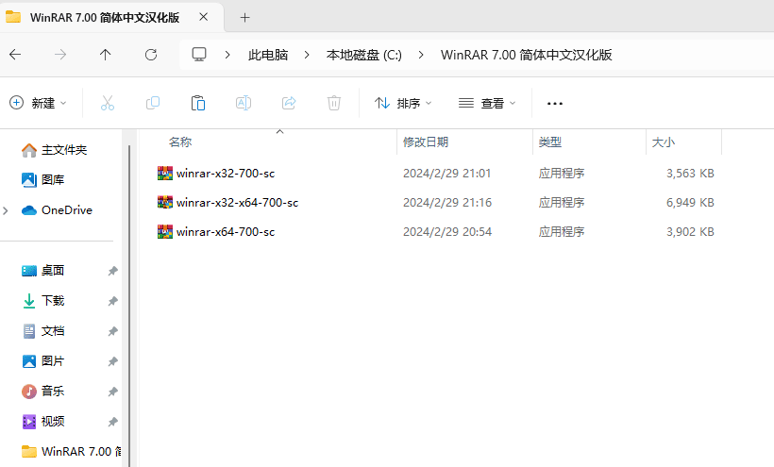Expand chevron after 此电脑 in path

(x=307, y=55)
